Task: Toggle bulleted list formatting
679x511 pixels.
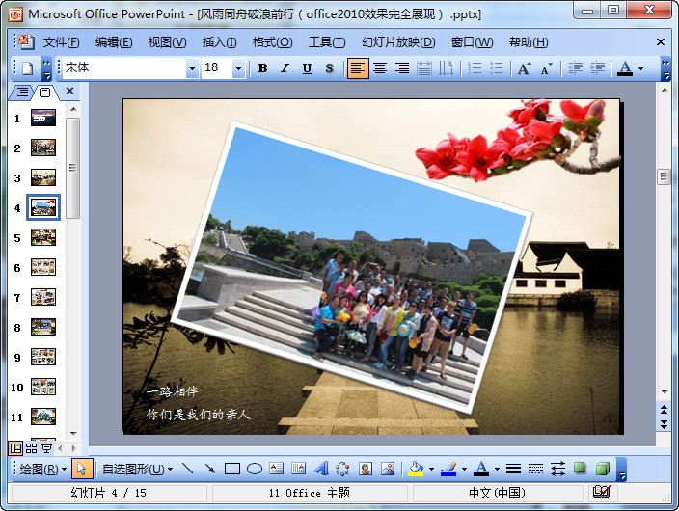Action: [x=497, y=68]
